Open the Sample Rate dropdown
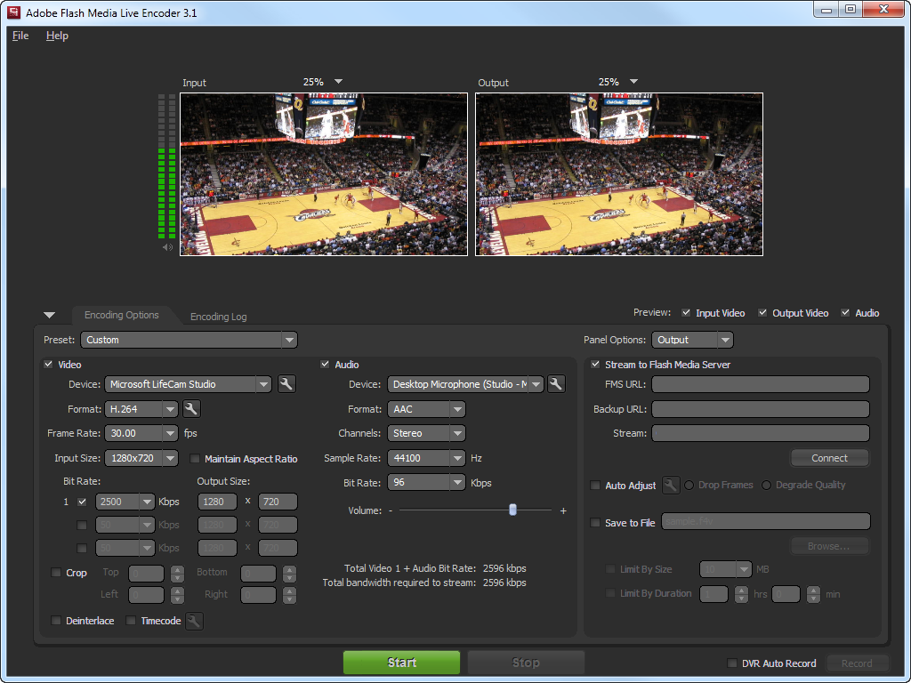This screenshot has width=911, height=683. point(426,458)
